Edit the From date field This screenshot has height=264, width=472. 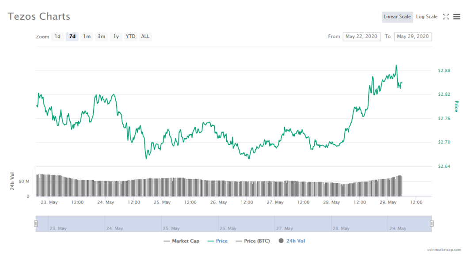361,36
